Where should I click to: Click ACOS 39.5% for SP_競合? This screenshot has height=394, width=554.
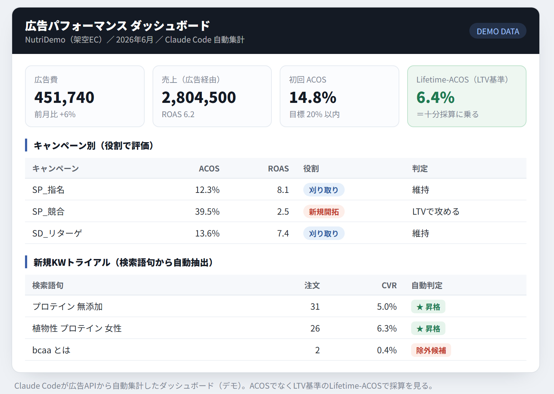[x=207, y=211]
